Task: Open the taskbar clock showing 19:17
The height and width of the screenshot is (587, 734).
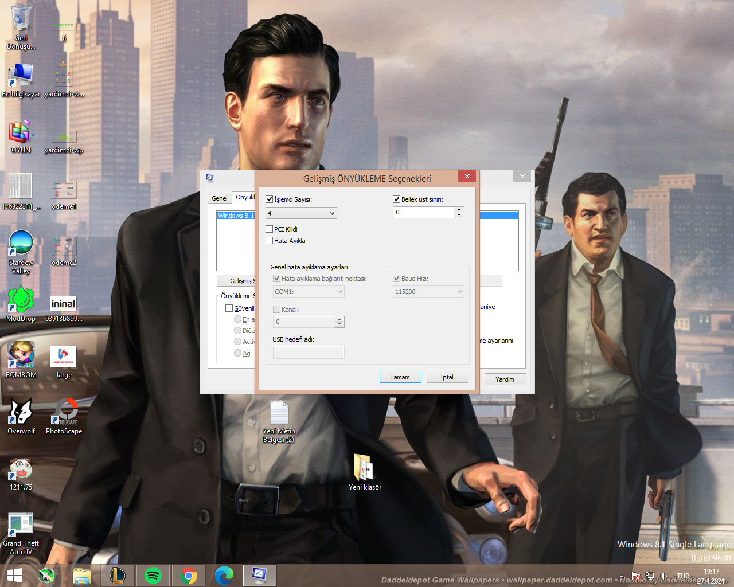Action: pos(711,576)
